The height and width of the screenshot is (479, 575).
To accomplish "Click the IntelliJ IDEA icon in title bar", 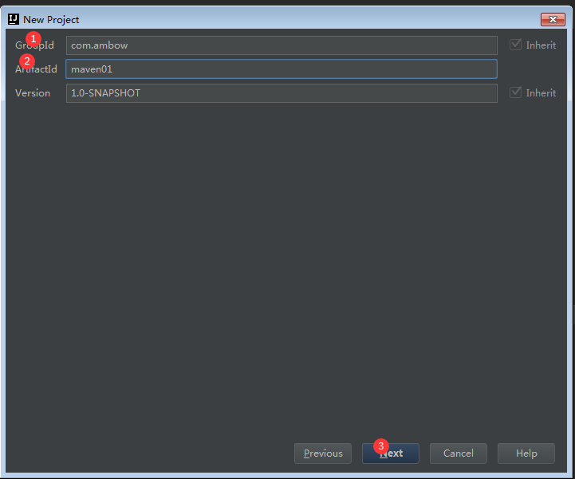I will (14, 19).
